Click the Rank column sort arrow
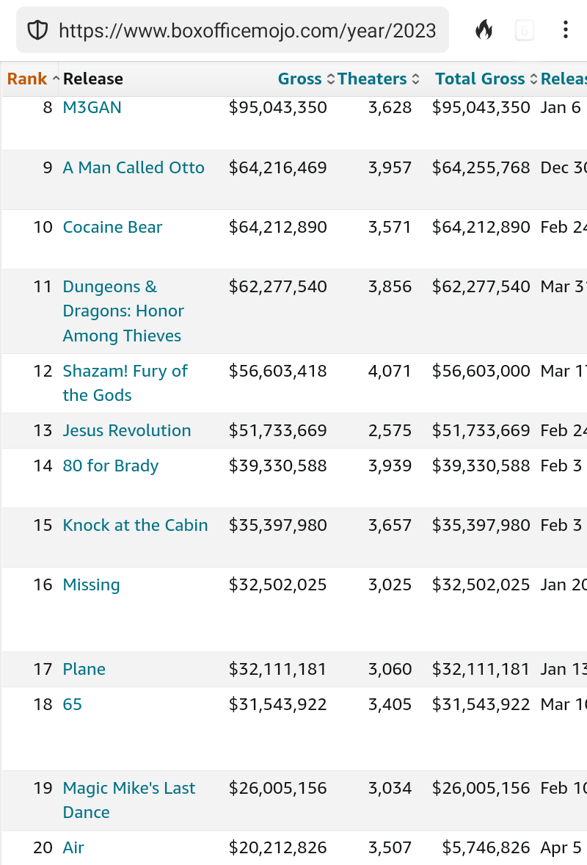Image resolution: width=587 pixels, height=865 pixels. 56,79
